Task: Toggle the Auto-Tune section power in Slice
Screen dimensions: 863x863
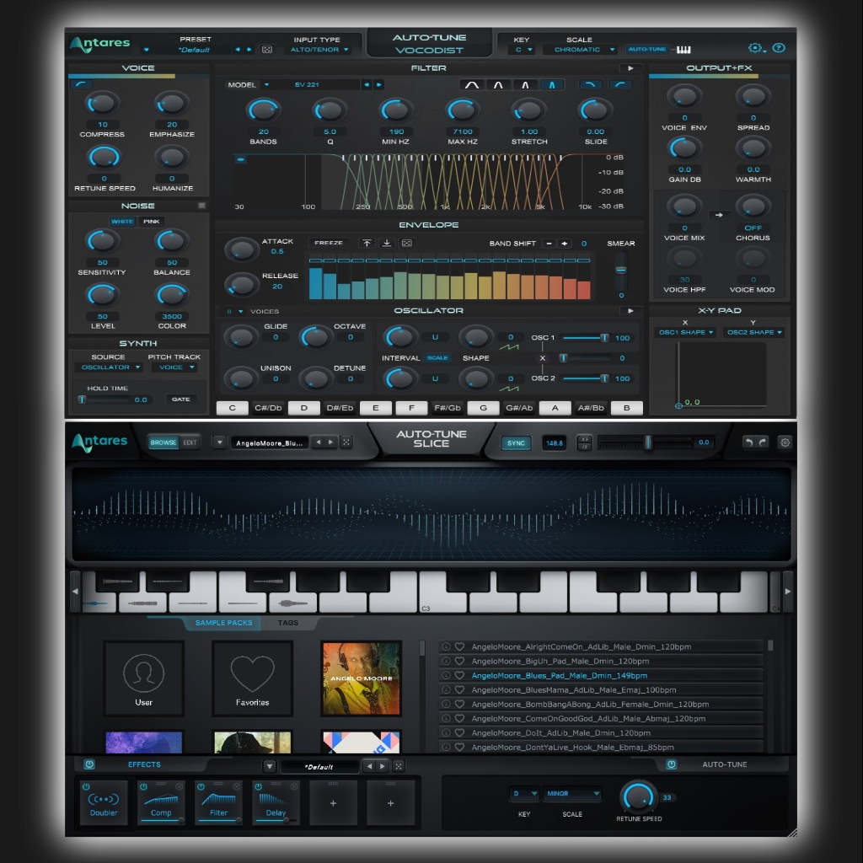Action: point(672,764)
